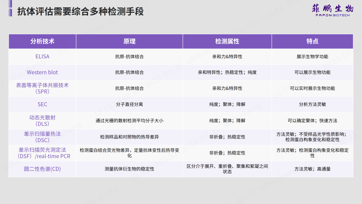362x204 pixels.
Task: Select the "圆二性色谱(CD)" technique cell
Action: pos(42,169)
